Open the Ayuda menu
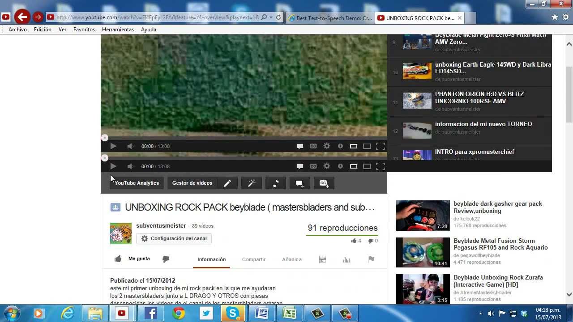Viewport: 573px width, 322px height. coord(149,30)
